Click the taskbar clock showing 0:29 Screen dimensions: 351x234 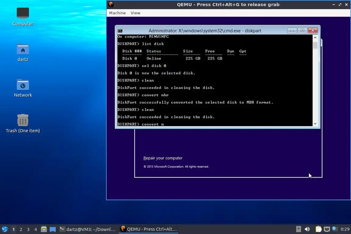(x=345, y=229)
